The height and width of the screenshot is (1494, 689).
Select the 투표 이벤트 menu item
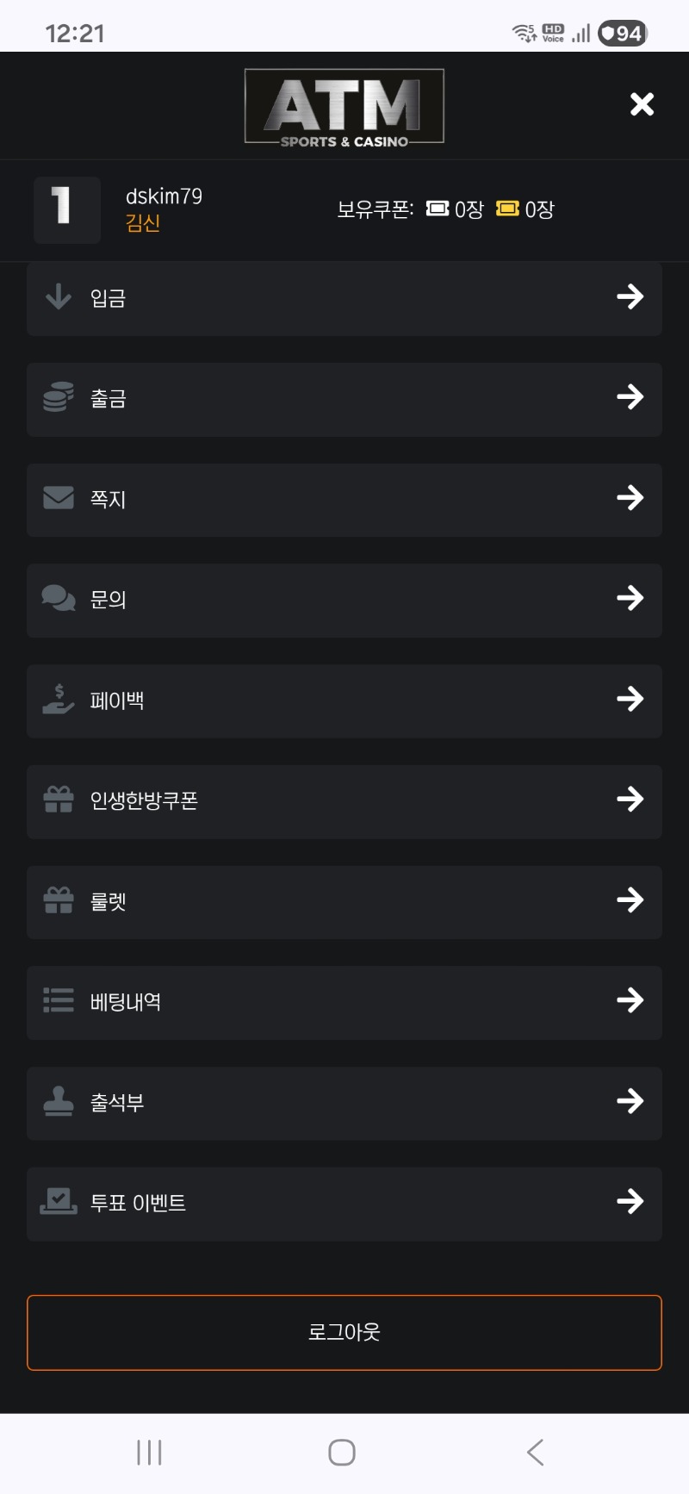click(344, 1204)
